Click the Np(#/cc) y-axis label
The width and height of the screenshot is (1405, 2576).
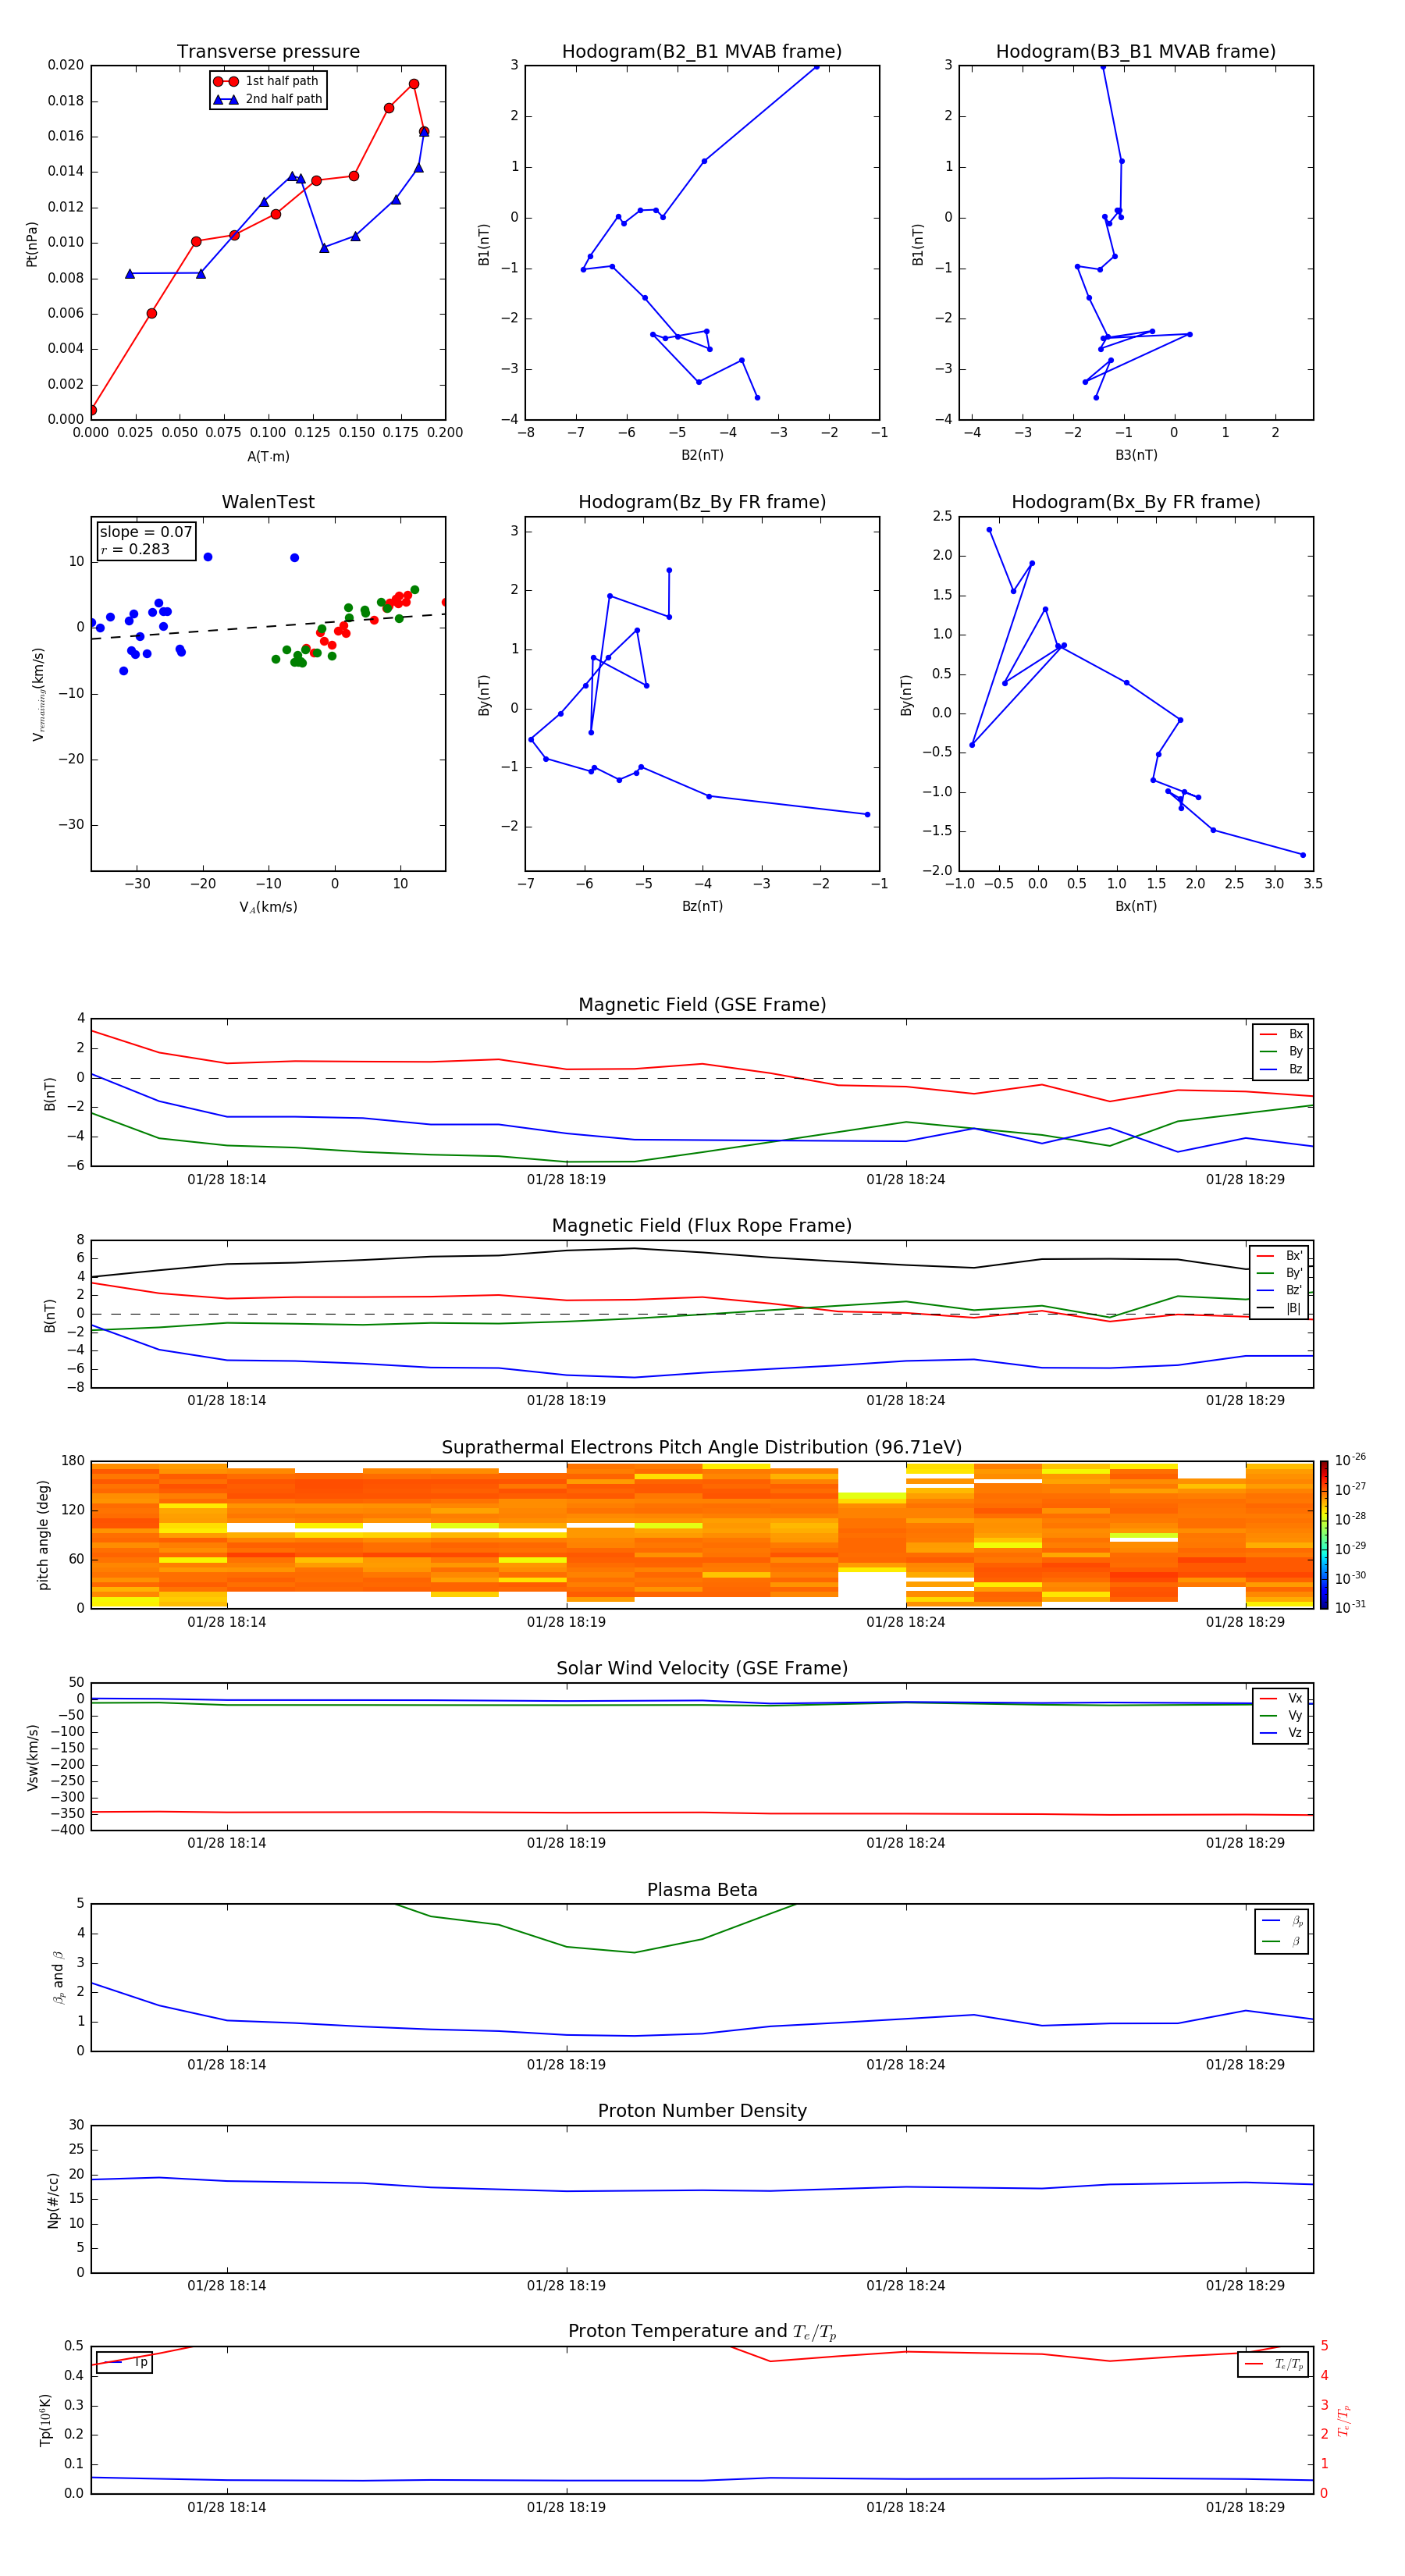(x=53, y=2200)
